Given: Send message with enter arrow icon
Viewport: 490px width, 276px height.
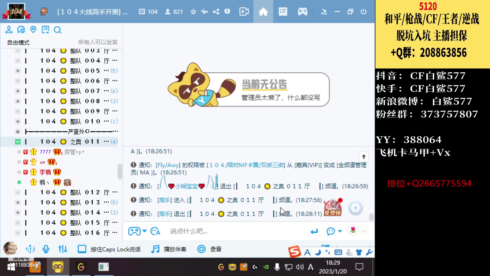Looking at the screenshot, I should (314, 232).
